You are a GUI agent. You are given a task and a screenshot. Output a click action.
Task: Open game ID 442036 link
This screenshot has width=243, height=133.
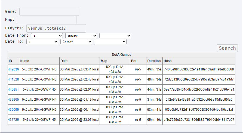pos(13,69)
